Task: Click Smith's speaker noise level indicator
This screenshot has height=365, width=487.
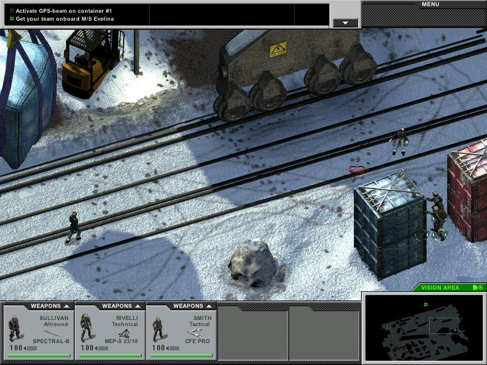Action: point(172,348)
